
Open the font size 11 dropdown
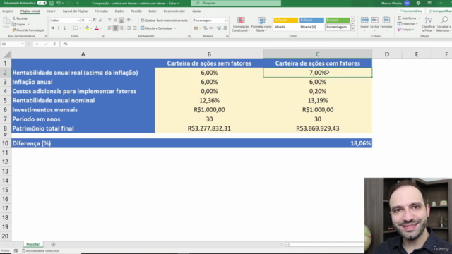coord(90,20)
